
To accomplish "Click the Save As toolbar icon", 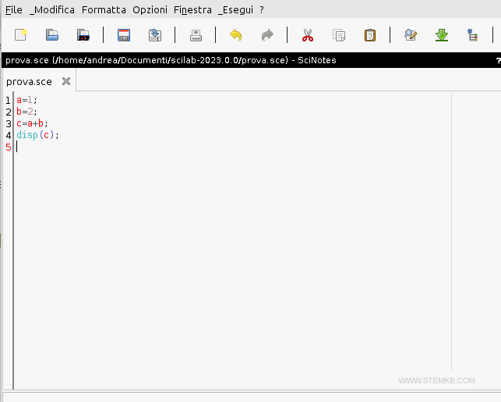I will point(154,35).
